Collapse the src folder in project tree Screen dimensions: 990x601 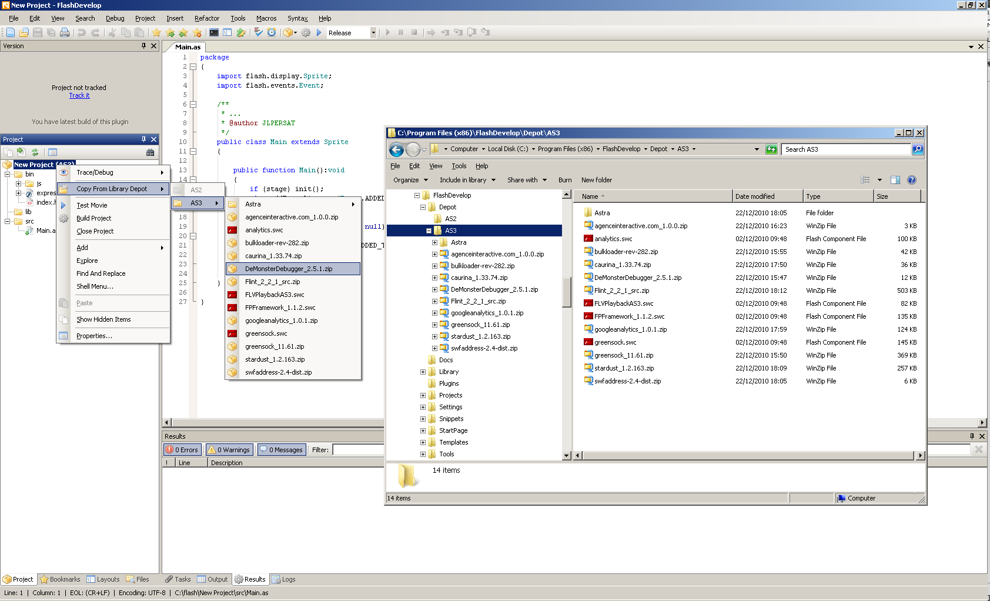coord(7,221)
